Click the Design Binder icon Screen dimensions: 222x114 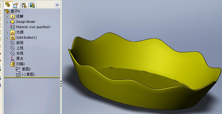pos(13,22)
